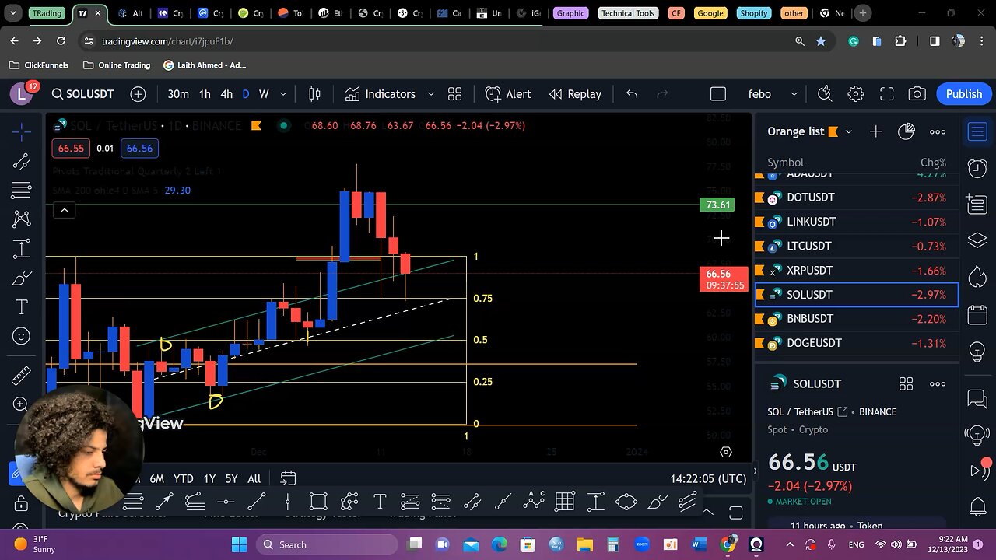
Task: Select vertical line tool in favorites toolbar
Action: click(x=287, y=502)
